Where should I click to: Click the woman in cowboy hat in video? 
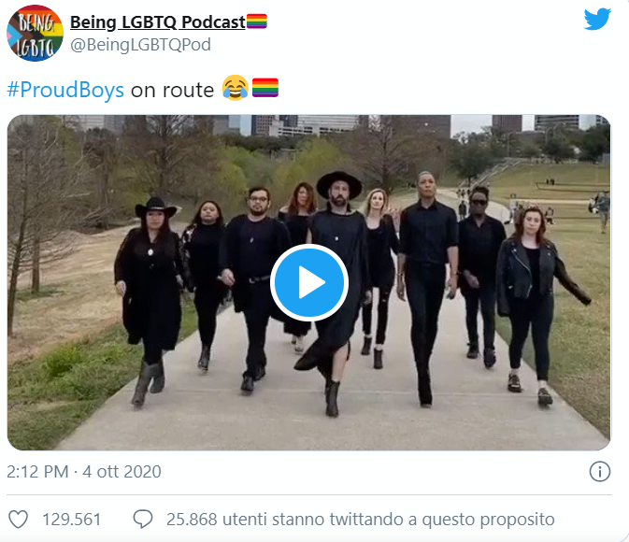coord(150,297)
